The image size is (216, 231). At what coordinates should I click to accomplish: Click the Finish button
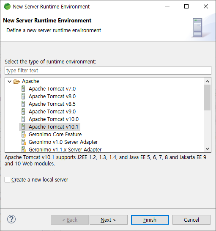150,220
